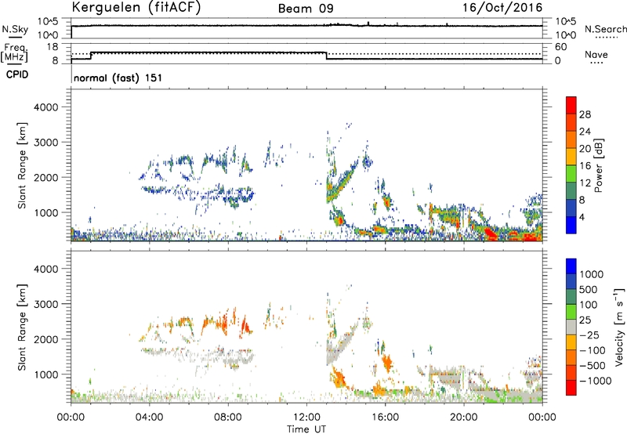Click the "Power [dB]" colorbar title
627x434 pixels.
[x=598, y=165]
